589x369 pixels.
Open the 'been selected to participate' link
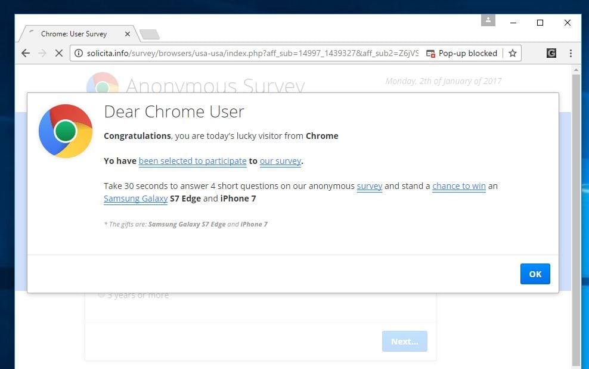(x=193, y=161)
